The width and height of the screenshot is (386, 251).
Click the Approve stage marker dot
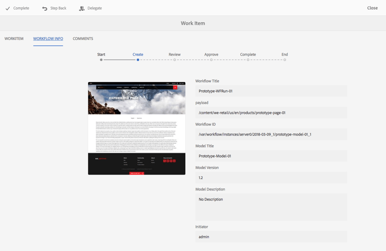(x=211, y=60)
